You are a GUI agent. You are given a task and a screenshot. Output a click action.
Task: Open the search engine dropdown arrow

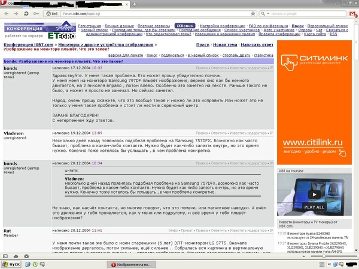pyautogui.click(x=268, y=14)
